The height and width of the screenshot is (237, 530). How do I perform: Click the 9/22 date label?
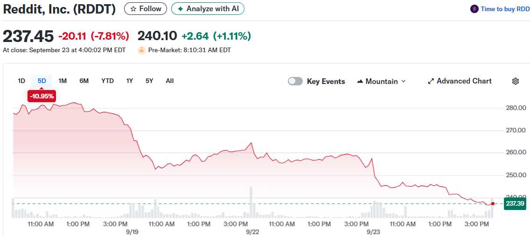click(x=252, y=232)
